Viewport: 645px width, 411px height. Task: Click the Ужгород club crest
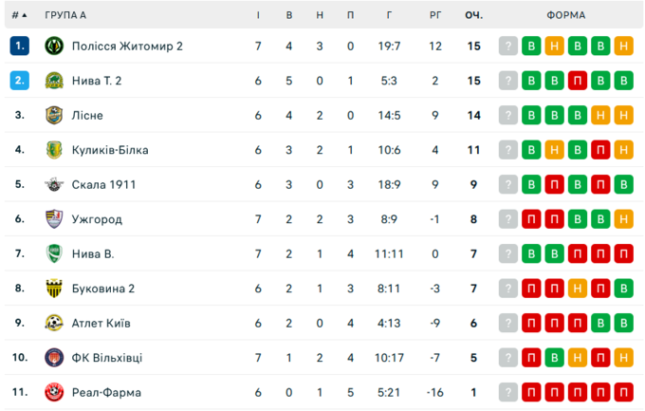(x=53, y=219)
